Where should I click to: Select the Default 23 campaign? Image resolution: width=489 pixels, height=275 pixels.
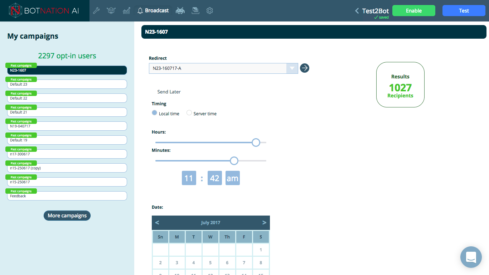67,84
